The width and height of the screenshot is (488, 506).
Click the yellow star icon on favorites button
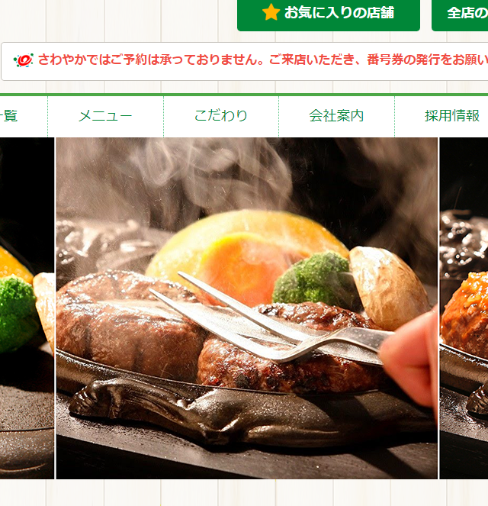coord(271,12)
